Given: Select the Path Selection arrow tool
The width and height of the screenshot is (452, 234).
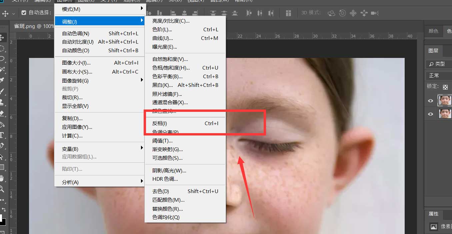Looking at the screenshot, I should pos(2,156).
